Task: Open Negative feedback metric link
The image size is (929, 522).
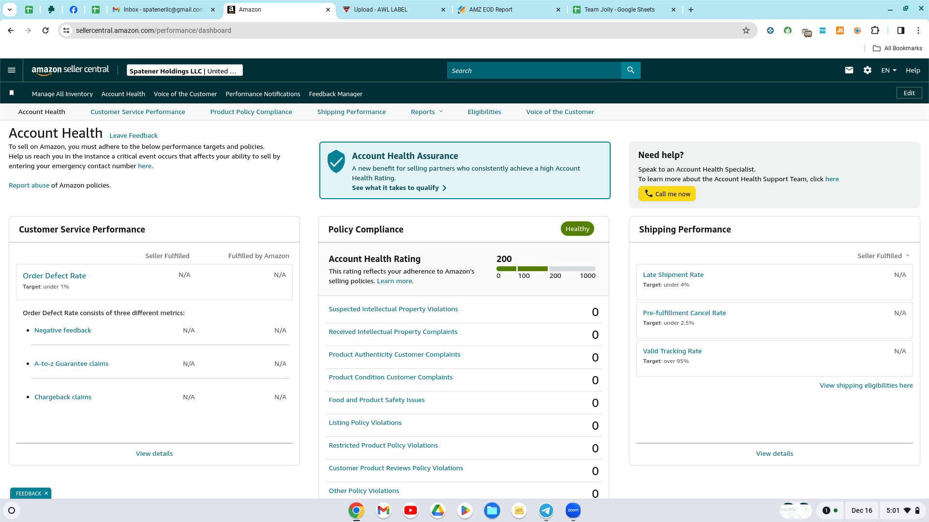Action: (62, 330)
